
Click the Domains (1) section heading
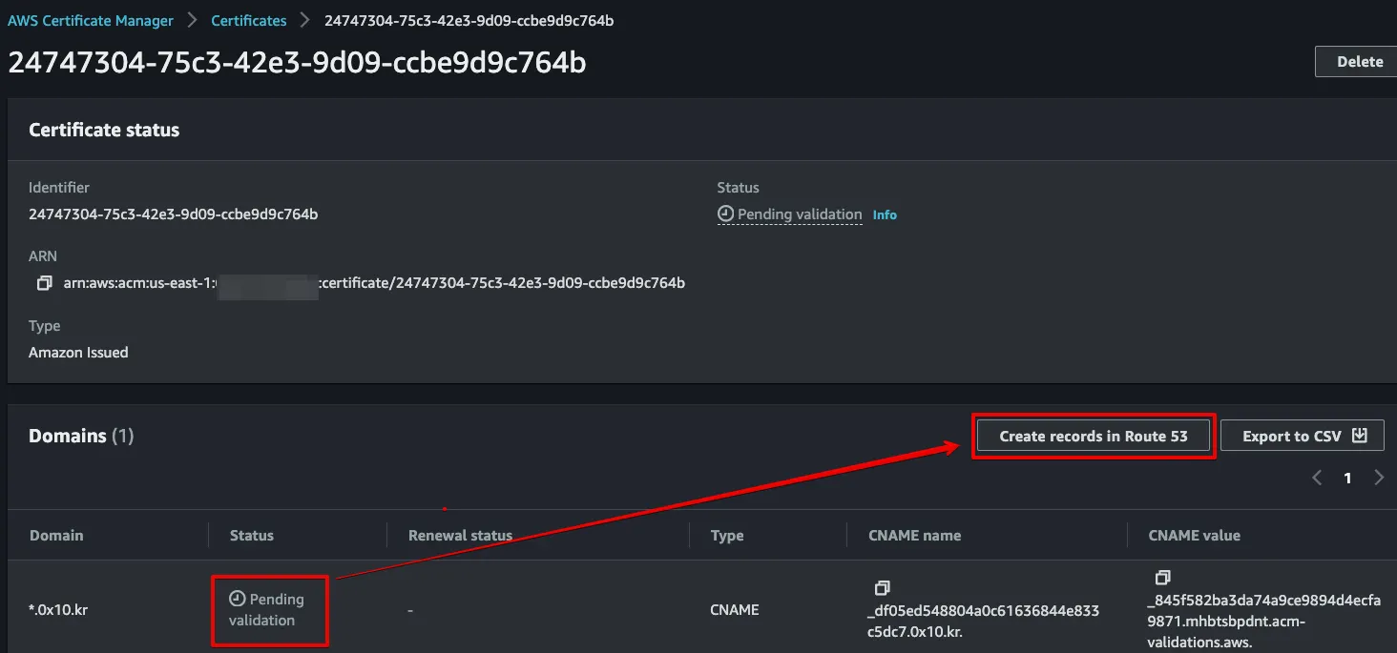81,436
